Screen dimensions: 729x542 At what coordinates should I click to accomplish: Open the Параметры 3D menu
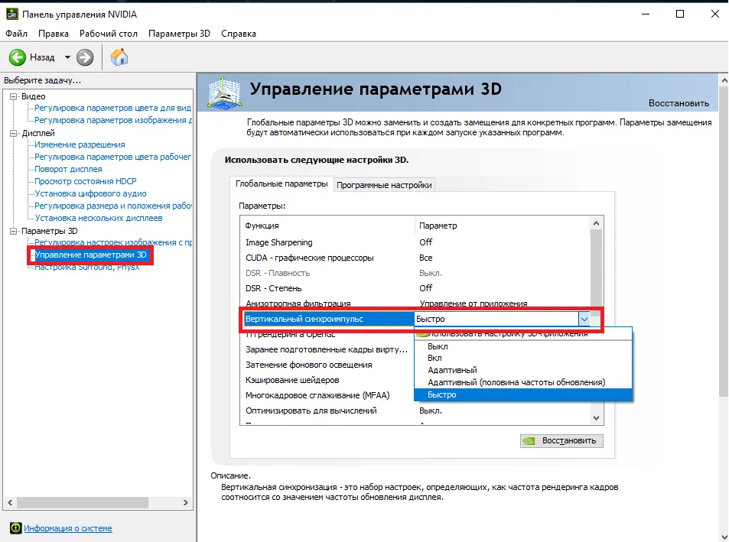click(x=179, y=34)
